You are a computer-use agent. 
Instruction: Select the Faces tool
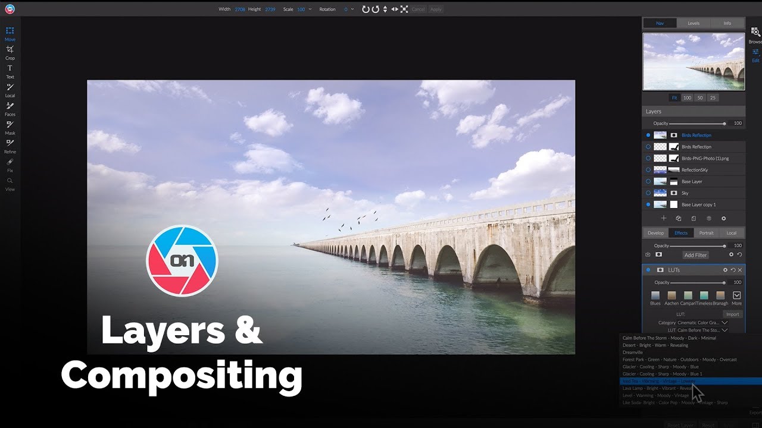click(10, 109)
